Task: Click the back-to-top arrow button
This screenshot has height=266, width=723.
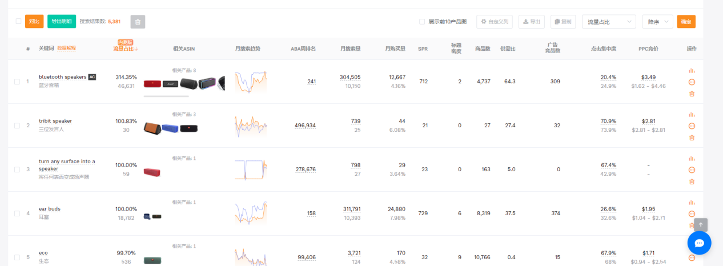Action: tap(701, 225)
